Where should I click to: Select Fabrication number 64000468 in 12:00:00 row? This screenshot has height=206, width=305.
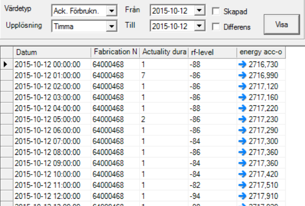click(115, 196)
